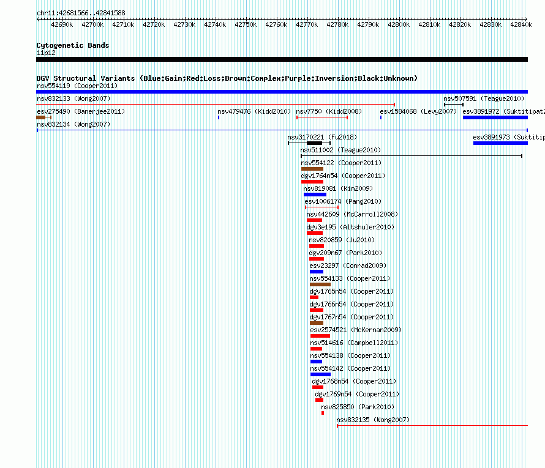Select the blue nsv554119 gain bar

pos(282,92)
